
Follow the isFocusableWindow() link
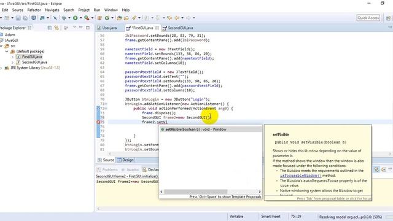(x=300, y=176)
